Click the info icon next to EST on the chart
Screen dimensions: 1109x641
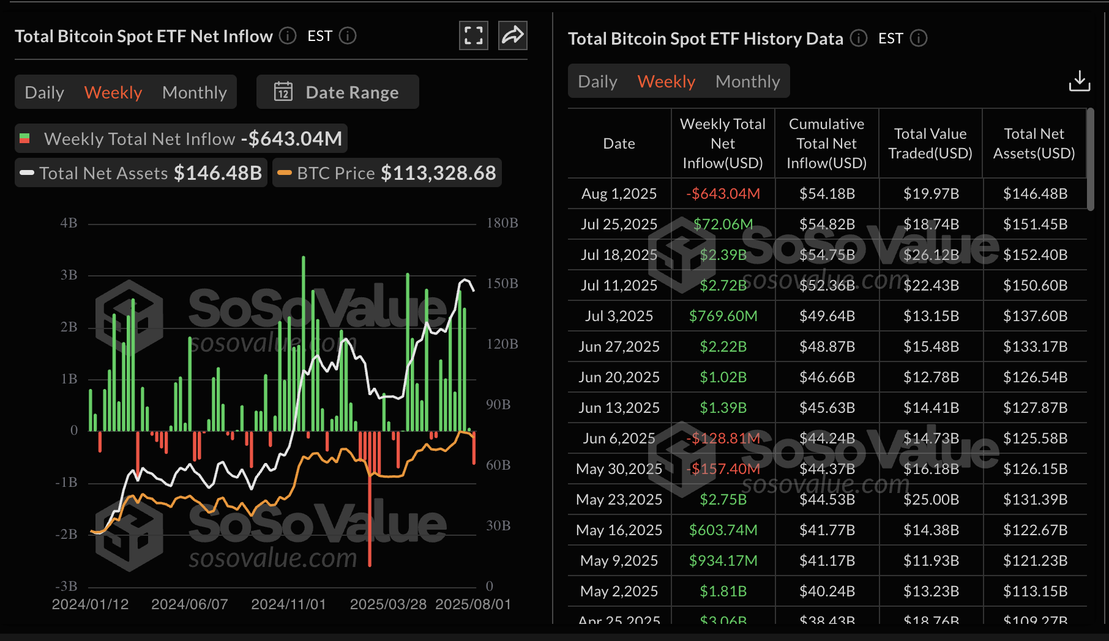(x=348, y=37)
